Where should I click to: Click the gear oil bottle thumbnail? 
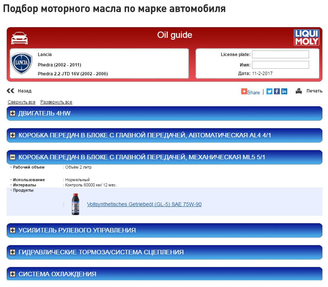point(75,204)
